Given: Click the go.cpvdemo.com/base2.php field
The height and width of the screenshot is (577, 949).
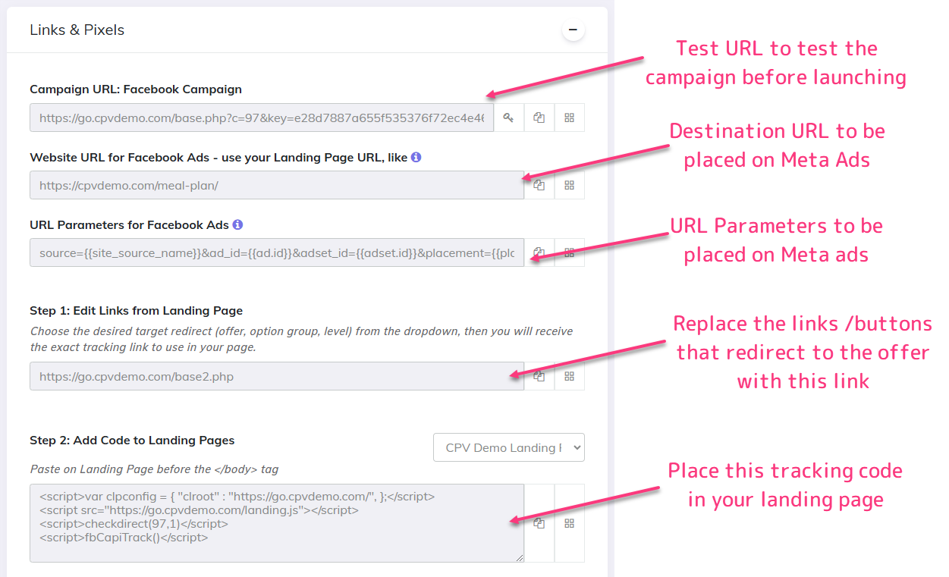Looking at the screenshot, I should point(277,376).
